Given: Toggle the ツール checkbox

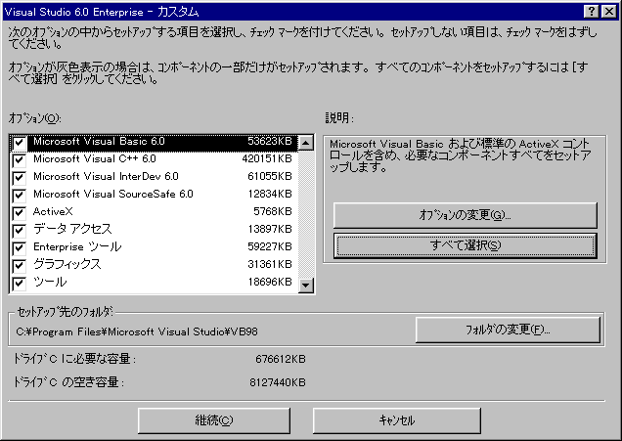Looking at the screenshot, I should click(19, 284).
